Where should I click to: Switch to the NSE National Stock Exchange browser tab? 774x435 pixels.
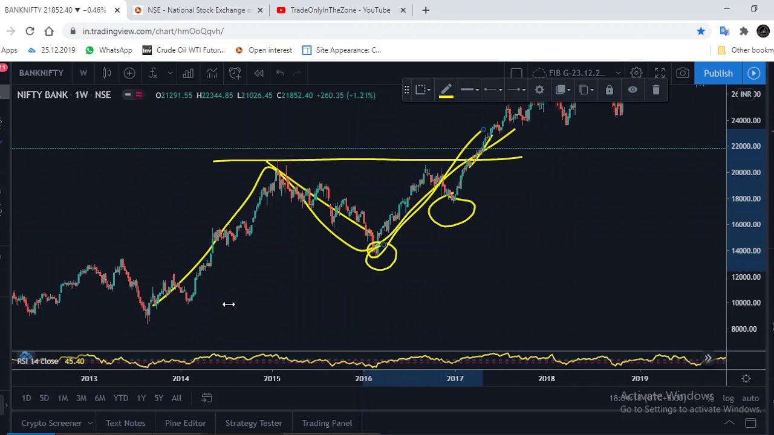[x=198, y=10]
